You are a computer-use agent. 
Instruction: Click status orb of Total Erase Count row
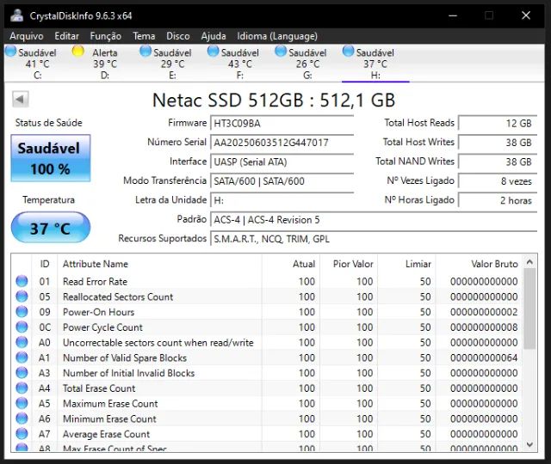[x=22, y=388]
